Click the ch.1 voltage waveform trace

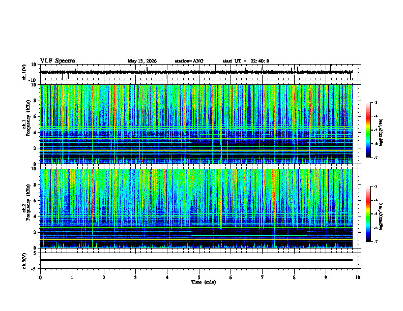tap(196, 72)
